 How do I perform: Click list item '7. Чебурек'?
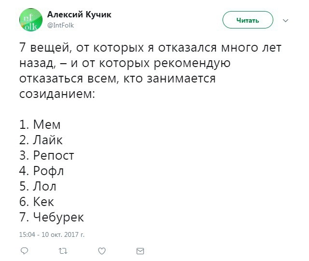[52, 217]
